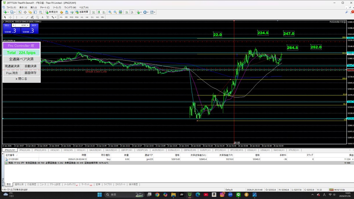
Task: Tile chart windows icon
Action: click(120, 12)
